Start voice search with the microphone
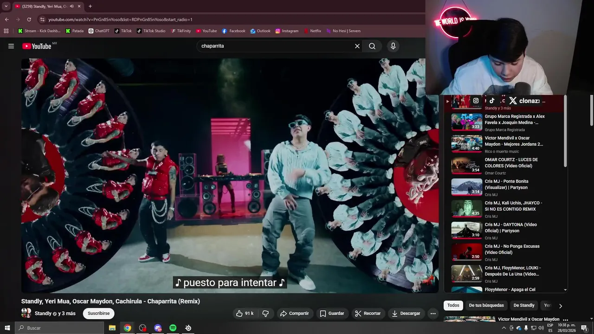 coord(393,46)
